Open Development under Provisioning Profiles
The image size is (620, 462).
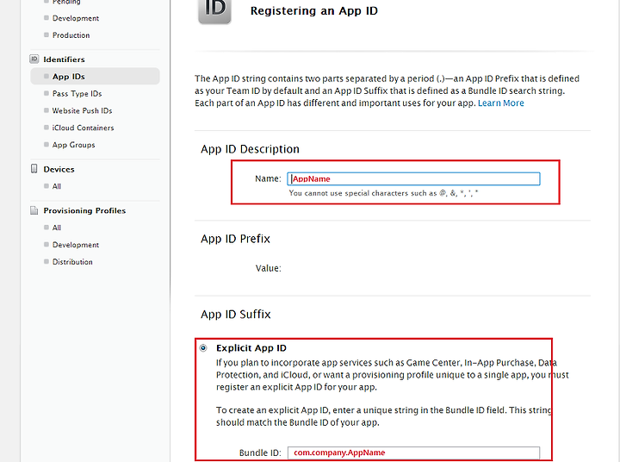pos(76,245)
